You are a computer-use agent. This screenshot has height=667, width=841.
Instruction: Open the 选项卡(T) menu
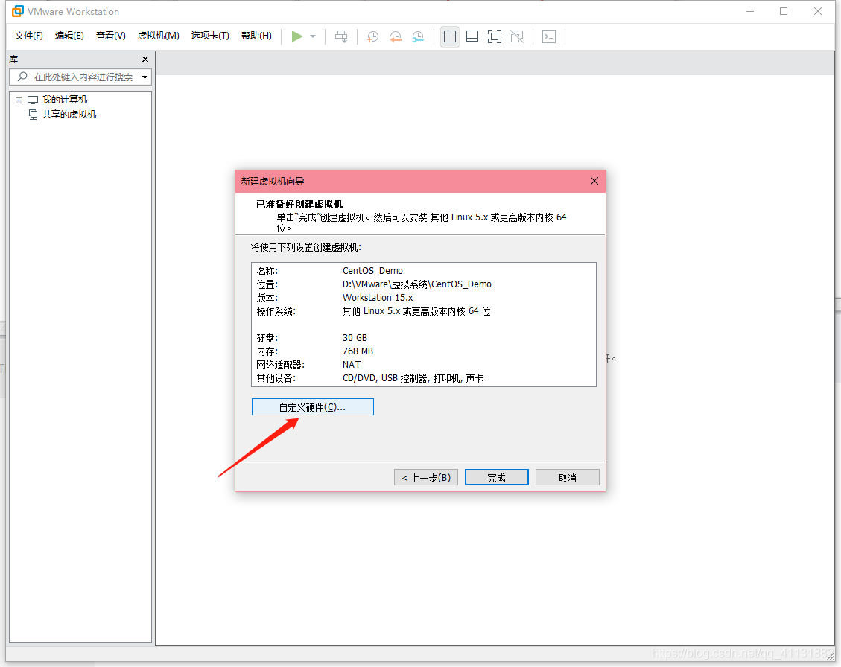(x=210, y=36)
